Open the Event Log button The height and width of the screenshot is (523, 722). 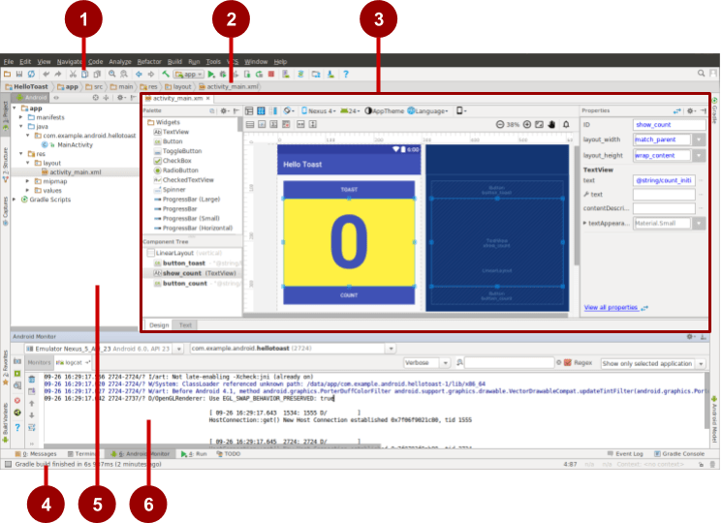point(625,454)
